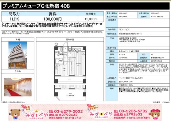This screenshot has width=171, height=122.
Task: Click the compass symbol above floor plan
Action: click(56, 44)
